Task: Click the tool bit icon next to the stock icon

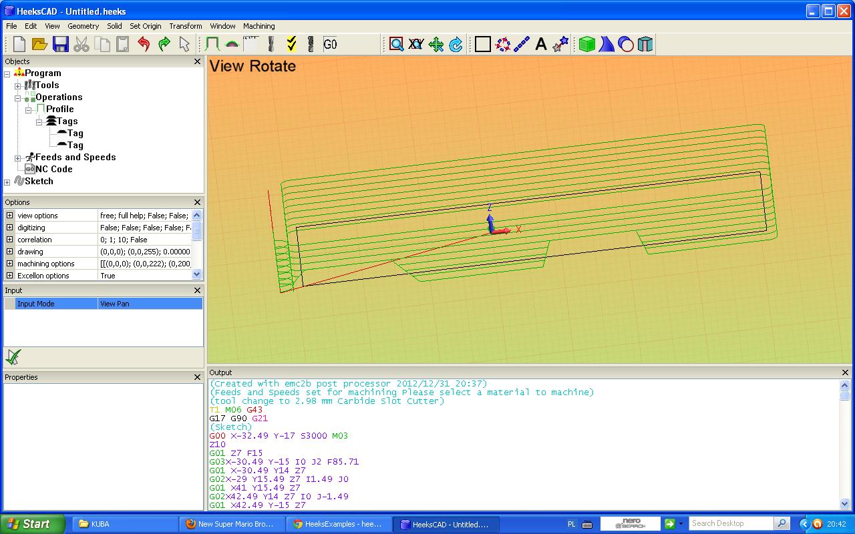Action: 271,44
